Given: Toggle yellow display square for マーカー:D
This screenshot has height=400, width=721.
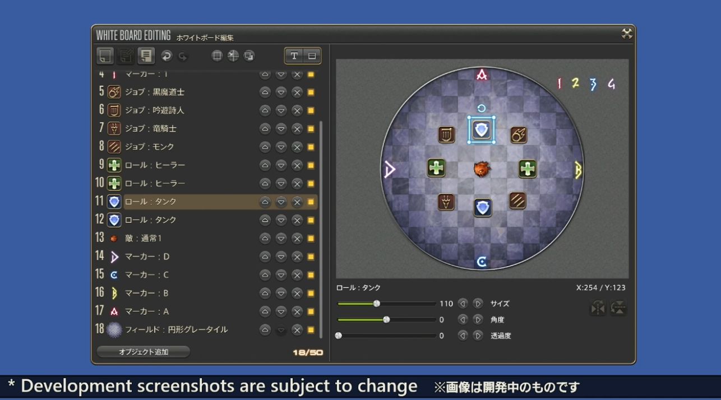Looking at the screenshot, I should coord(311,257).
